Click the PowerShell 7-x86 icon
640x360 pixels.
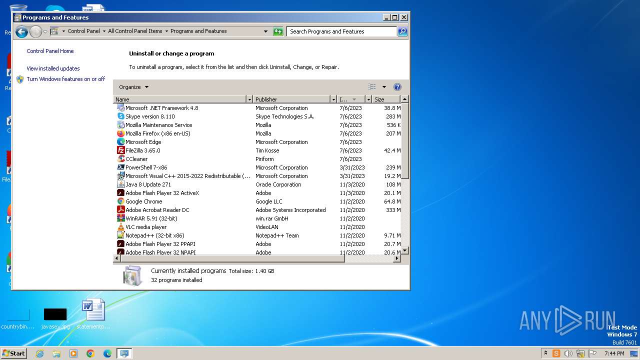[120, 167]
